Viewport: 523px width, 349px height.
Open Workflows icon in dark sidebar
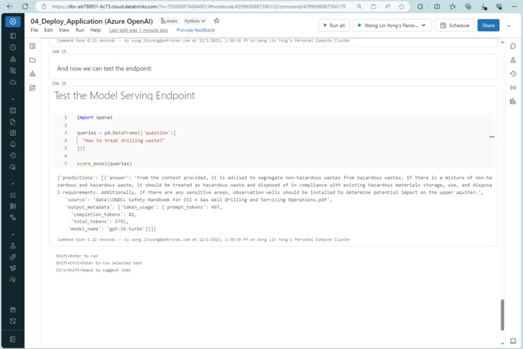(13, 70)
